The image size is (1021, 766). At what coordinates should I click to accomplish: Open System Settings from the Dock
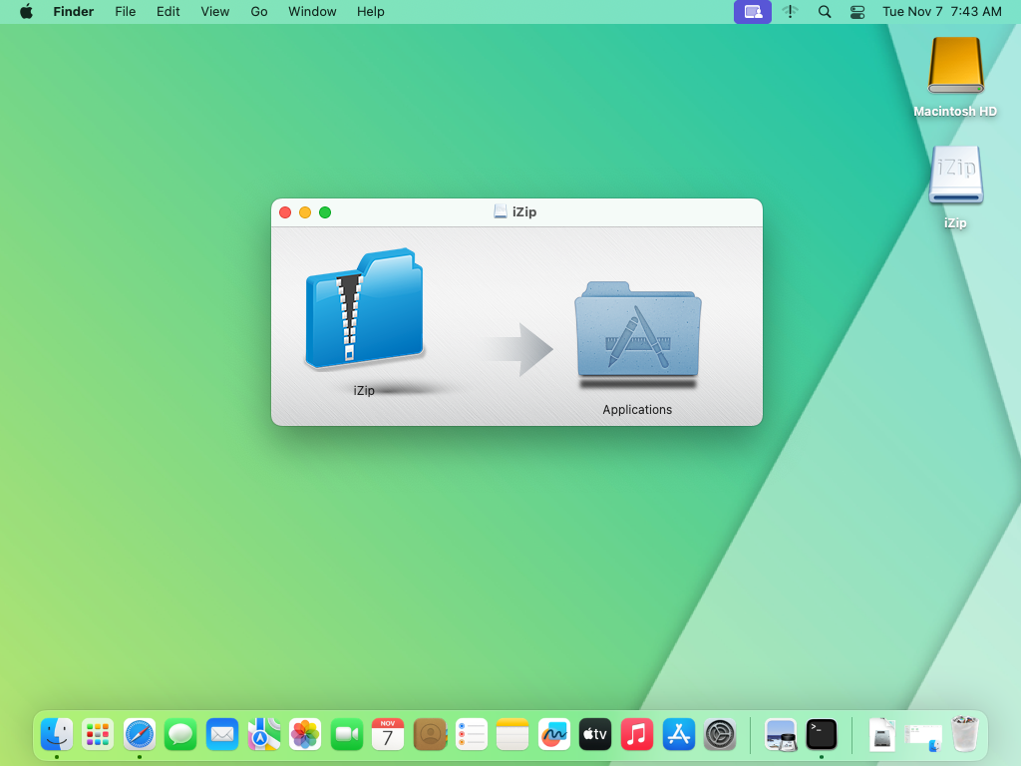click(x=720, y=735)
